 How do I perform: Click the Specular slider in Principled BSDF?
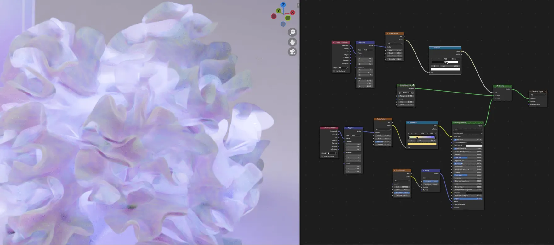tap(468, 157)
